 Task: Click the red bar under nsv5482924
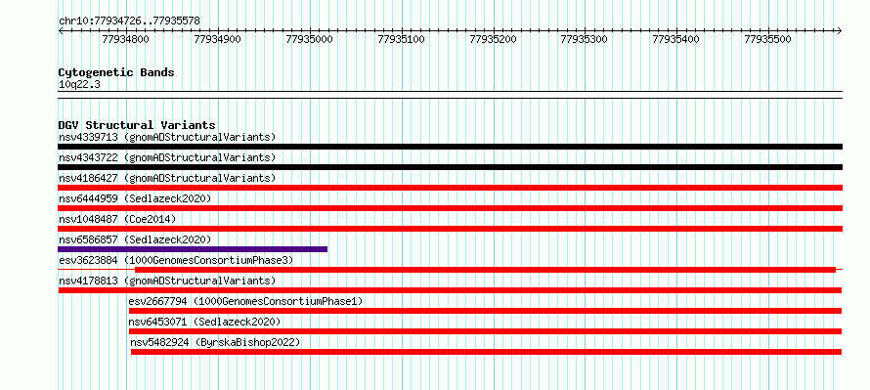[486, 352]
